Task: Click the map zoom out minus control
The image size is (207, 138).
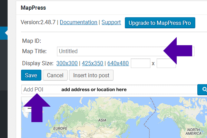Action: [x=30, y=108]
